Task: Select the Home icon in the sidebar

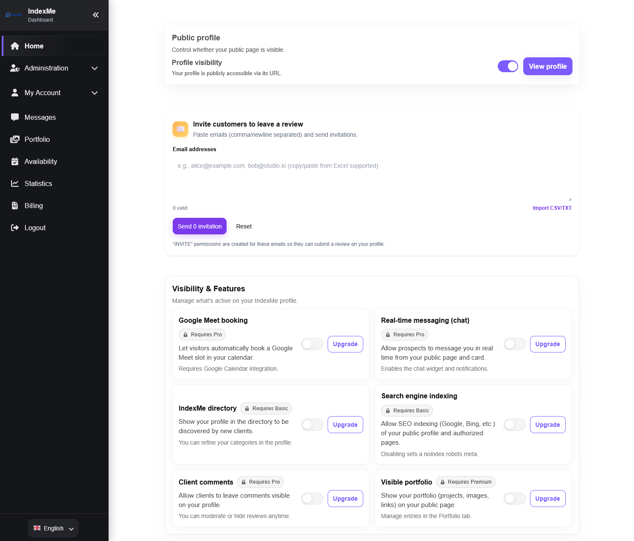Action: (15, 46)
